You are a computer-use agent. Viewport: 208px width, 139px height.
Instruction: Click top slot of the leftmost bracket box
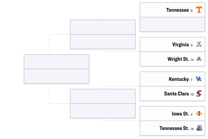coord(56,62)
